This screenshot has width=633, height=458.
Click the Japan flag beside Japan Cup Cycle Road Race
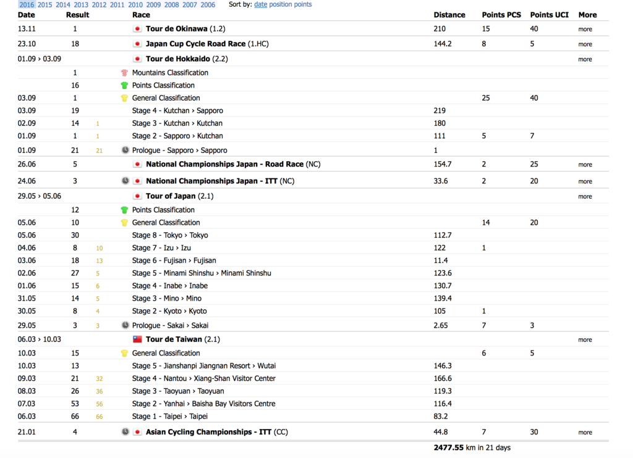pyautogui.click(x=137, y=44)
